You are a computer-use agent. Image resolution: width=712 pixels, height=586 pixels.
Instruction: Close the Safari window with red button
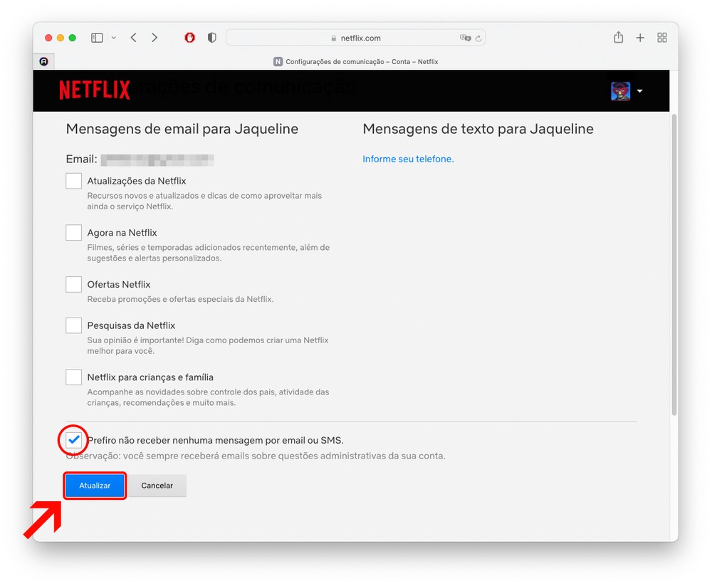(x=48, y=38)
